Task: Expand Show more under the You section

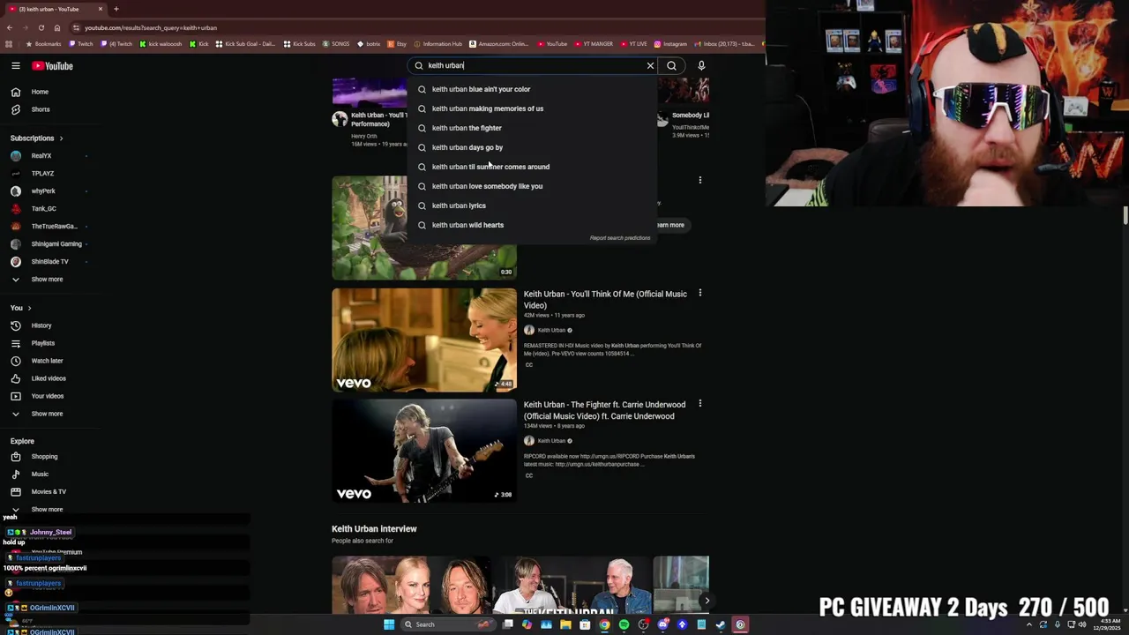Action: 47,414
